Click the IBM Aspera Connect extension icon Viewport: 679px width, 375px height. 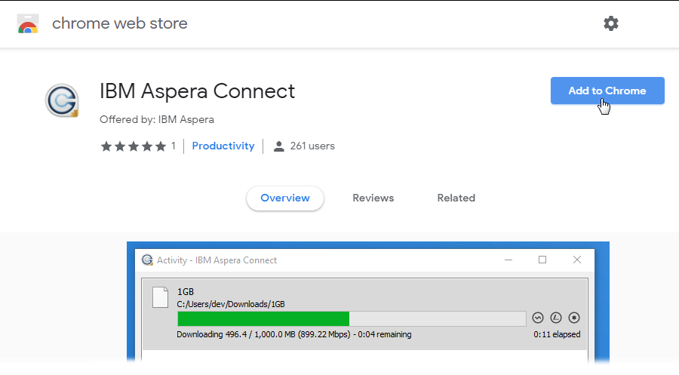62,101
